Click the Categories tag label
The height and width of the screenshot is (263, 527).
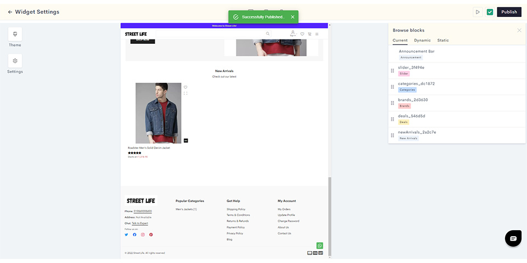[x=407, y=90]
